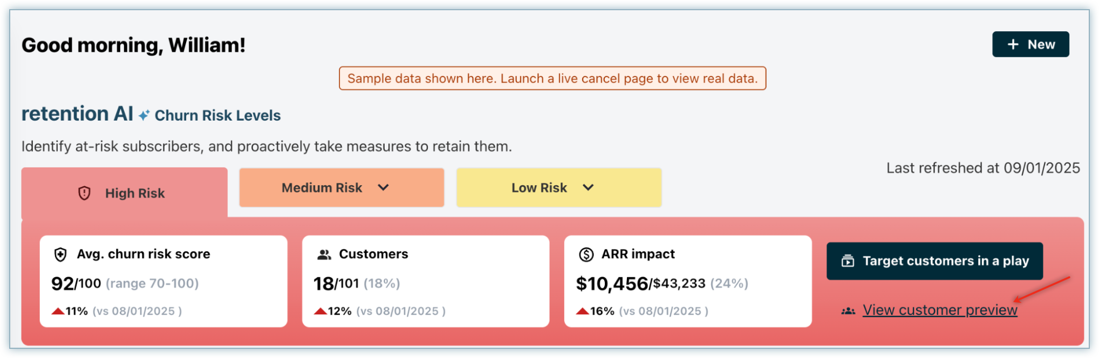Click the shield-plus icon for Avg. churn risk score
Screen dimensions: 1099x358
tap(60, 255)
